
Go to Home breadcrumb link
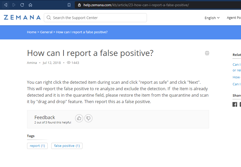coord(32,32)
